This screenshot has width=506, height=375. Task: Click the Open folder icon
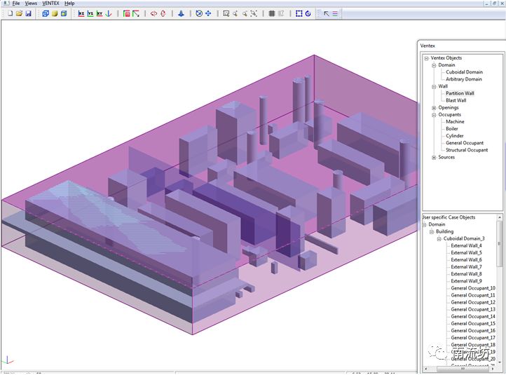[x=19, y=13]
